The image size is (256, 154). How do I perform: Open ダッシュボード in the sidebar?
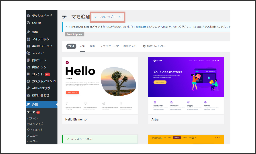click(x=42, y=16)
